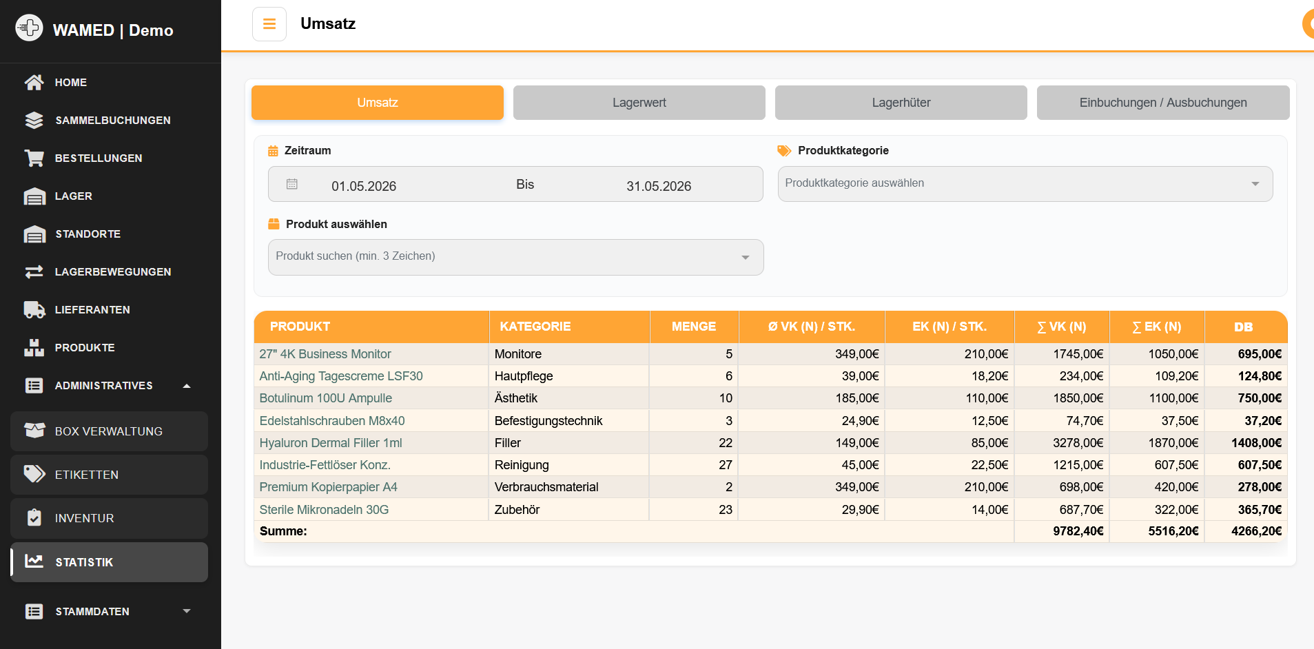This screenshot has width=1314, height=649.
Task: Click the Inventur clipboard check icon
Action: pos(34,517)
